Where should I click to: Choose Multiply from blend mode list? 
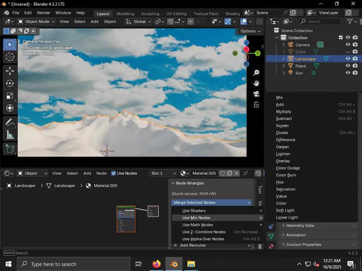pos(284,112)
